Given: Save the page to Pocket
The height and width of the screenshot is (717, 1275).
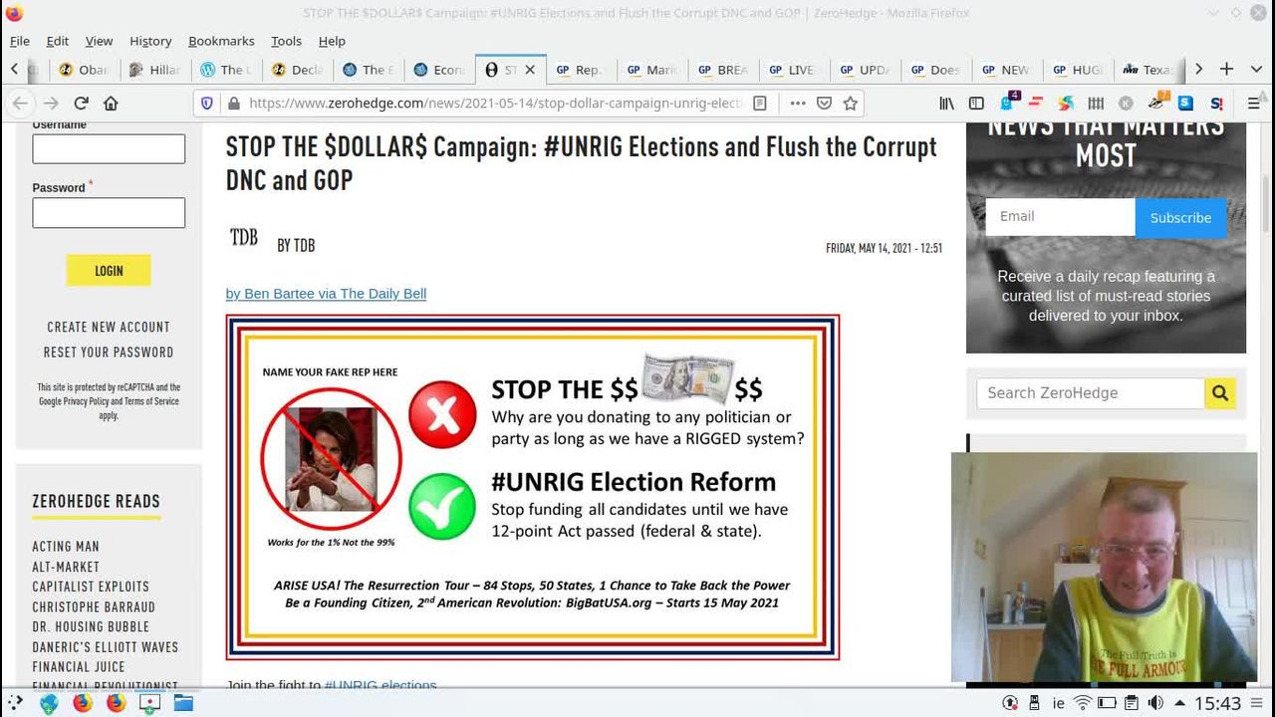Looking at the screenshot, I should pyautogui.click(x=824, y=103).
